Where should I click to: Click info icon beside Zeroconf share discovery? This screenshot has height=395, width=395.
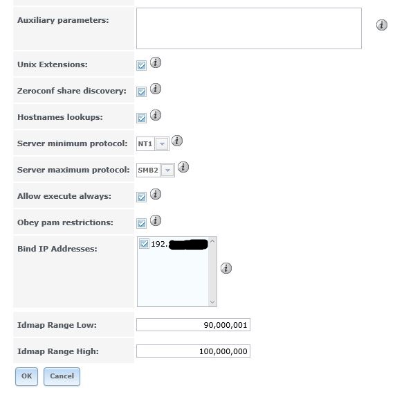(156, 89)
